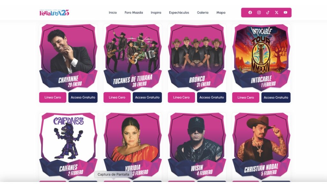Click Acceso Gratuito under Intocable
This screenshot has height=184, width=327.
[276, 97]
